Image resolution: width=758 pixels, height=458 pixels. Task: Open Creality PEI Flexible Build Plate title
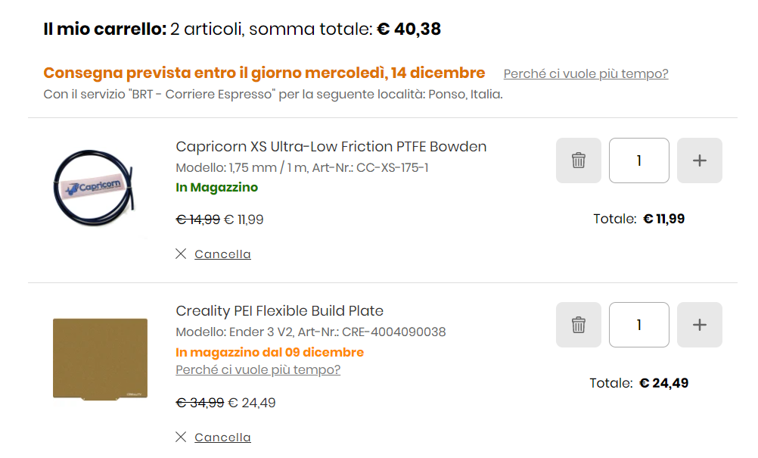point(279,310)
